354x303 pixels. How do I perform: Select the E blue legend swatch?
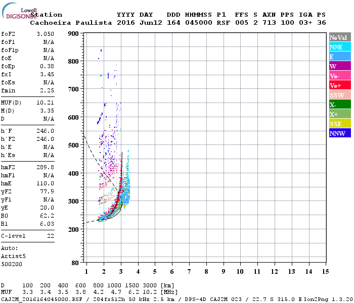[x=340, y=57]
